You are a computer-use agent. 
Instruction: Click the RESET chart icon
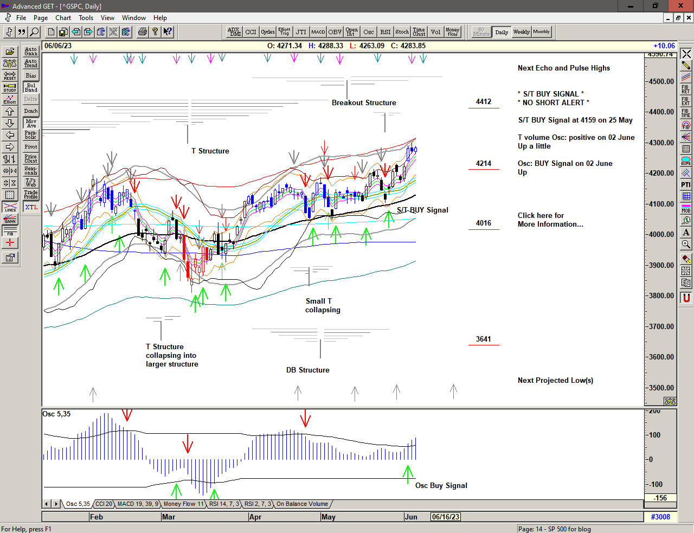coord(10,75)
